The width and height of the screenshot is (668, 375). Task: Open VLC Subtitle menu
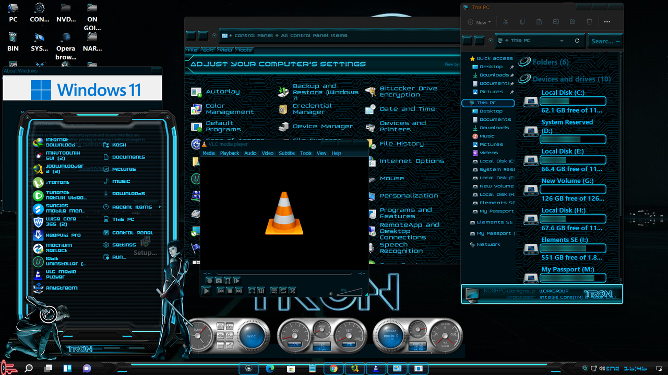(287, 153)
